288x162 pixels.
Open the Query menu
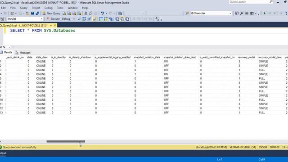click(23, 8)
